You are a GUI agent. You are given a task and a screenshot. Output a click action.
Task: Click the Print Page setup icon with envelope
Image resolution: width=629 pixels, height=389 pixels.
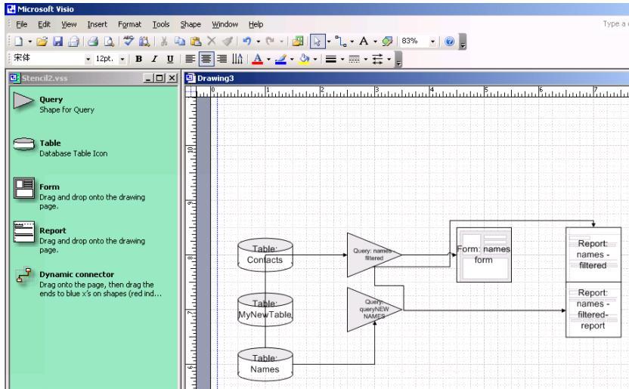click(x=73, y=42)
